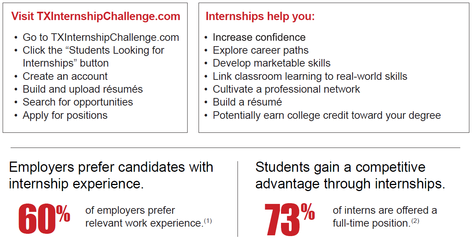Click the large red 73% figure
Screen dimensions: 472x241
290,219
